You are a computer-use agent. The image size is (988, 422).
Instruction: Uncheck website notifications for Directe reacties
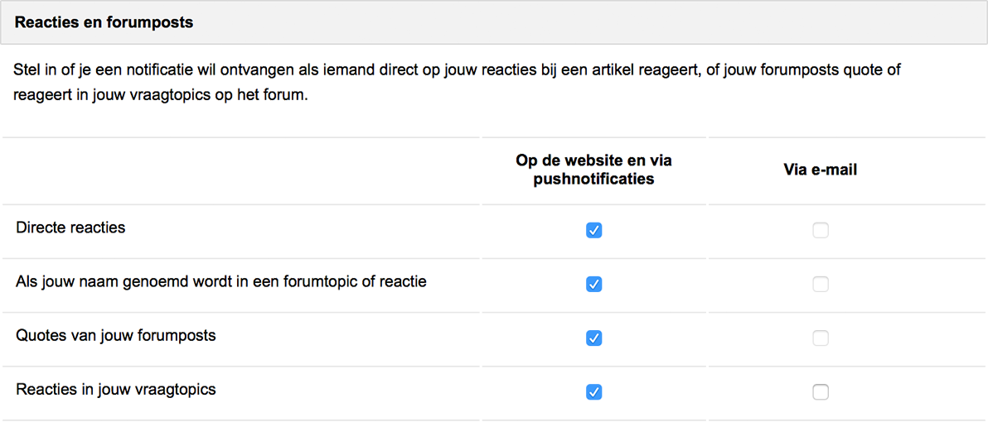tap(593, 230)
